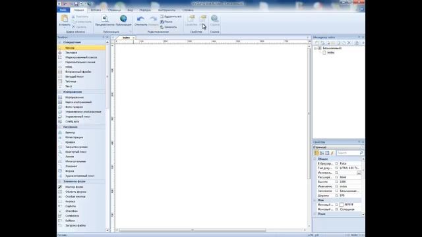Click the False value for В браузере
Image resolution: width=422 pixels, height=237 pixels.
[349, 164]
